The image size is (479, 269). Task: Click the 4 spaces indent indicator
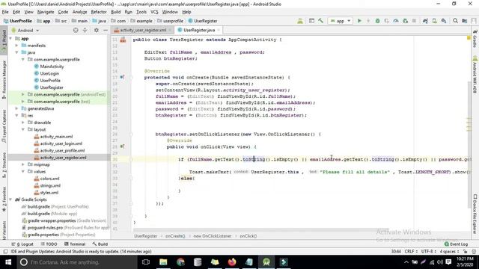pos(449,252)
